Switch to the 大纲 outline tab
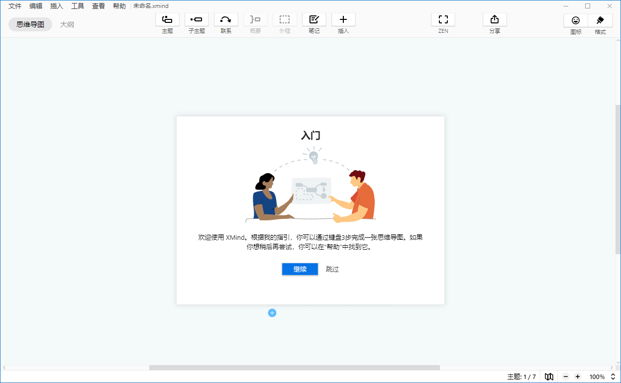This screenshot has width=621, height=383. point(67,24)
